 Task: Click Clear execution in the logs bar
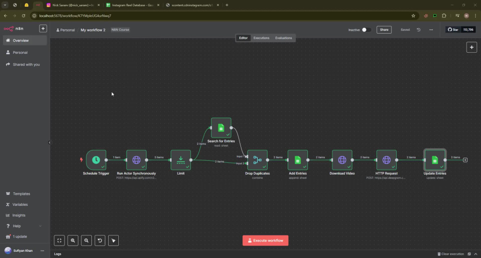coord(450,254)
